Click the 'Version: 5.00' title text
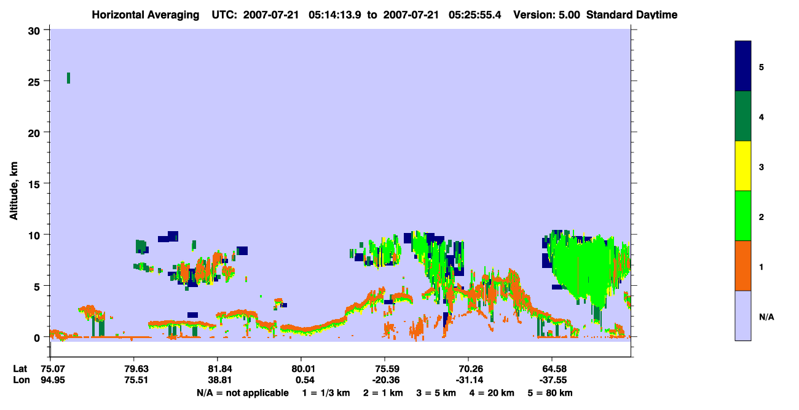799x410 pixels. point(546,15)
